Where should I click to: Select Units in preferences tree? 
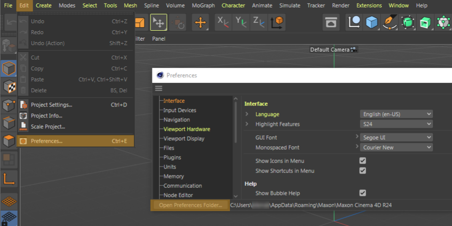click(170, 167)
